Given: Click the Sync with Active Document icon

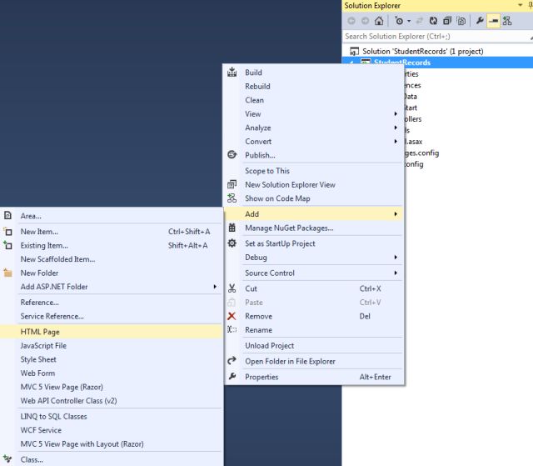Looking at the screenshot, I should click(x=420, y=21).
